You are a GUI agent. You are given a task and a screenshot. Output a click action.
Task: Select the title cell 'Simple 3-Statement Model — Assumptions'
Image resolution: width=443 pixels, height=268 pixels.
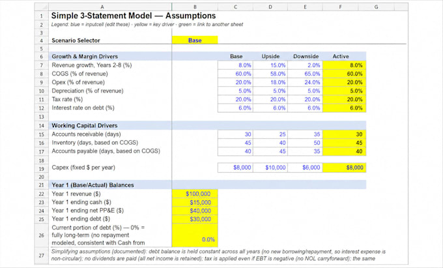(x=134, y=16)
